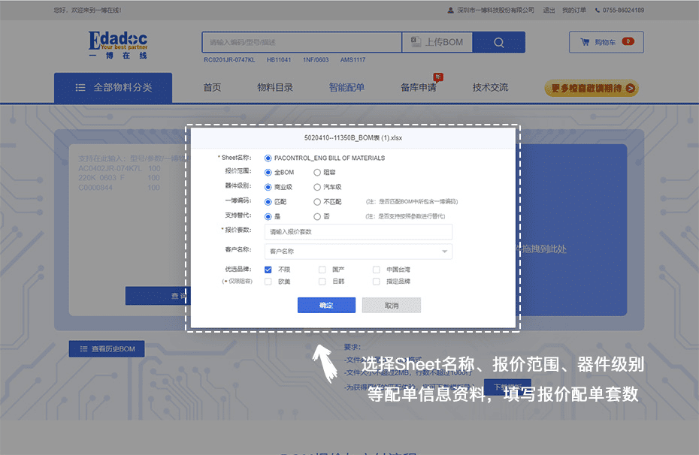
Task: Click the search magnifier icon button
Action: (x=498, y=43)
